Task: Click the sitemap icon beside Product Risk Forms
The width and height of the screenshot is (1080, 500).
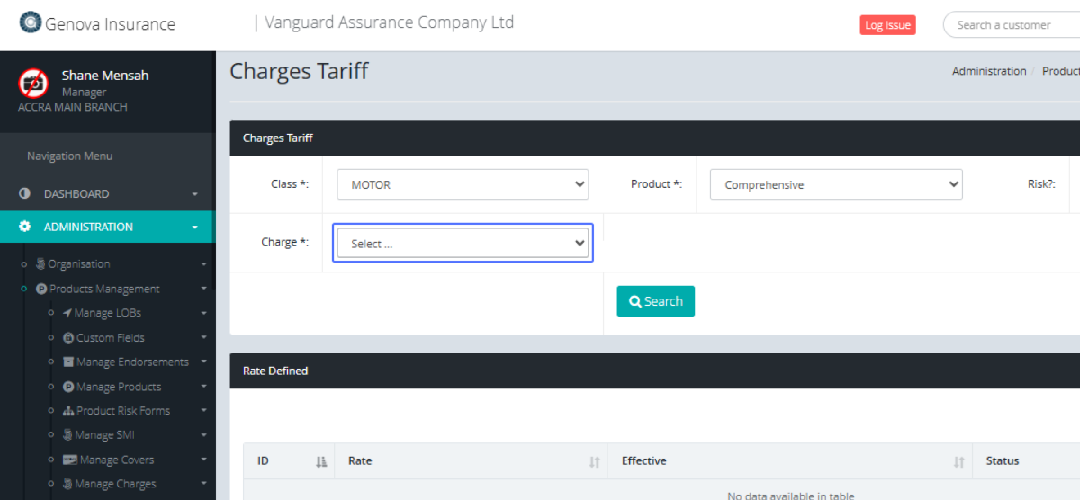Action: click(68, 411)
